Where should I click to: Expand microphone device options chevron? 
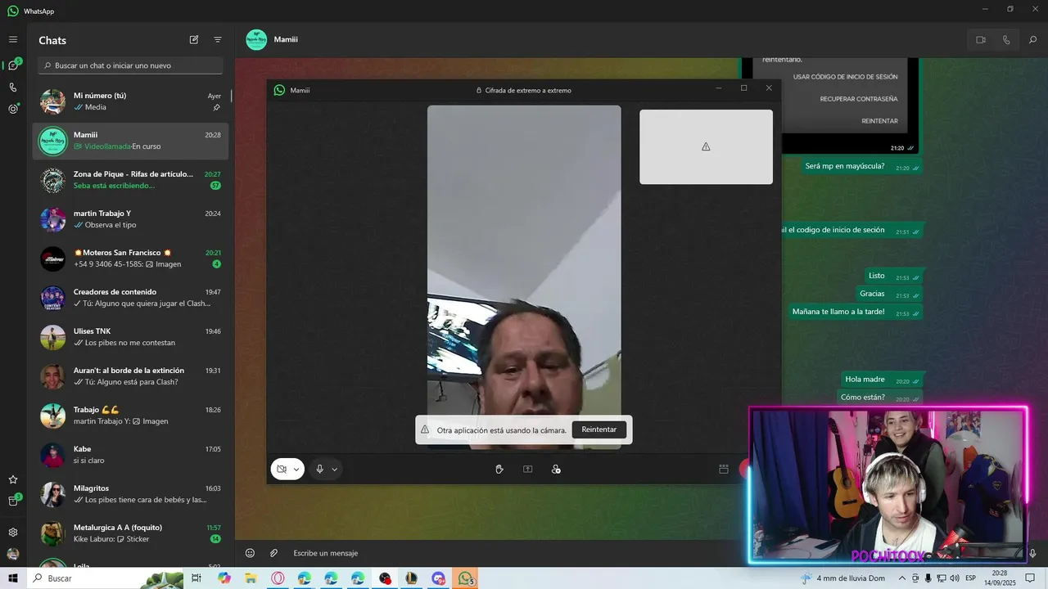click(x=334, y=469)
